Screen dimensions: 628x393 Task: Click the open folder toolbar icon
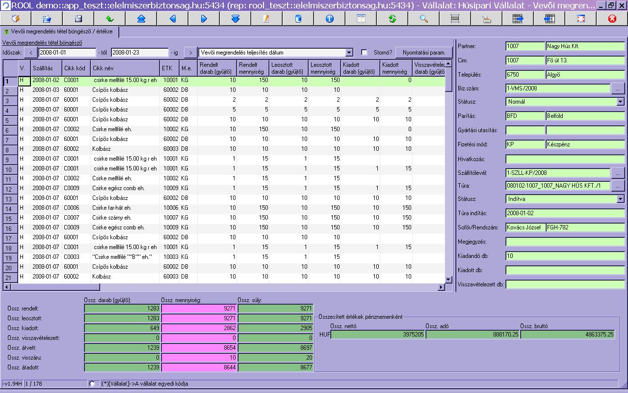point(47,19)
